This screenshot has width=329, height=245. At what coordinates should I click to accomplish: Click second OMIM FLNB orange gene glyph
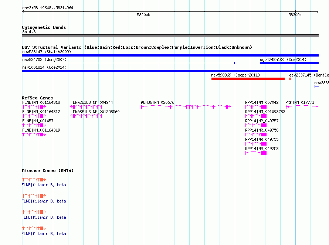[34, 196]
